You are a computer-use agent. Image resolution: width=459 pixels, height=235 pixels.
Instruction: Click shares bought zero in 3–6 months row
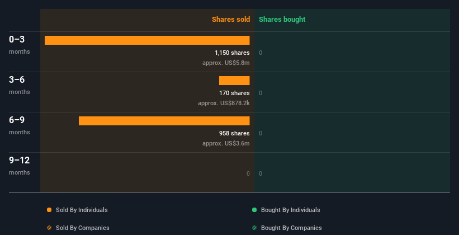(x=261, y=93)
